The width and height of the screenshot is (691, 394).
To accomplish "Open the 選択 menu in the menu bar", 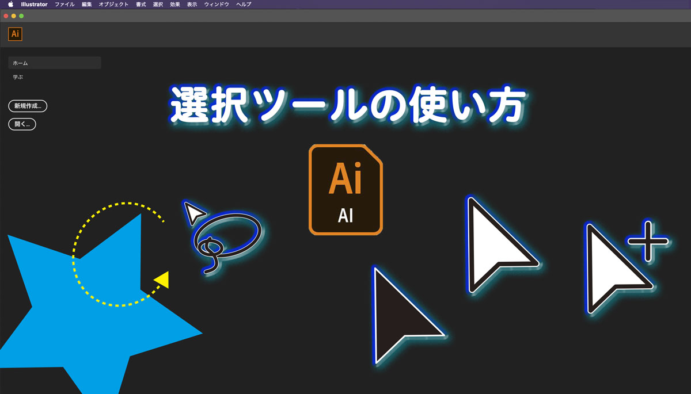I will coord(157,4).
